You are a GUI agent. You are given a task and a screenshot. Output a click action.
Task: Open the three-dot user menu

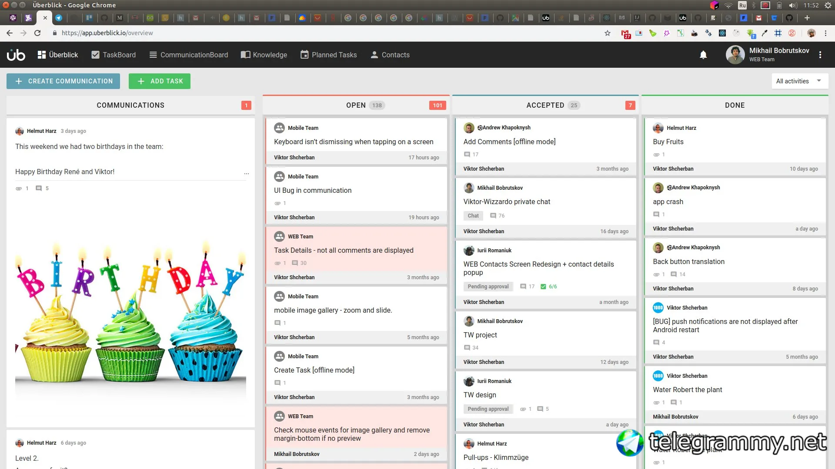820,55
